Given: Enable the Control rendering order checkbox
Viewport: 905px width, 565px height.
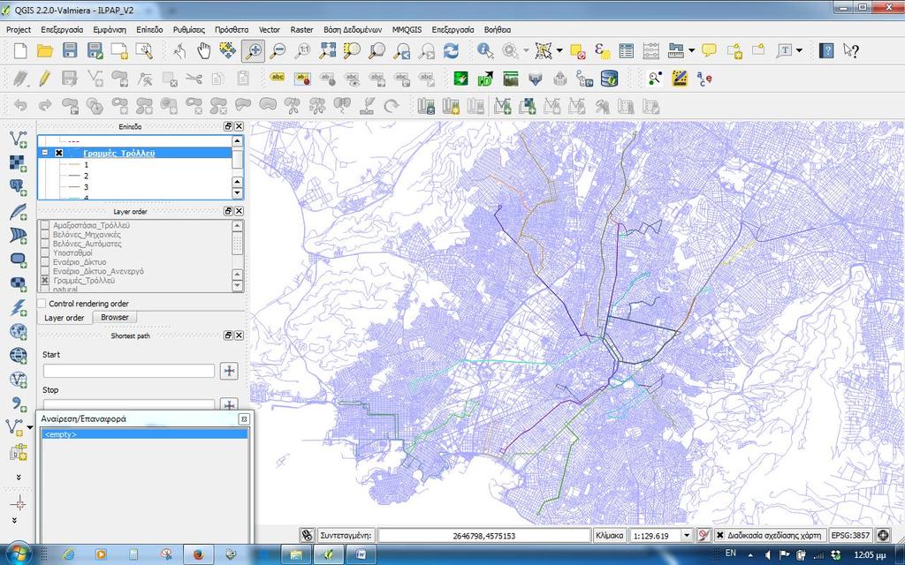Looking at the screenshot, I should [x=42, y=304].
